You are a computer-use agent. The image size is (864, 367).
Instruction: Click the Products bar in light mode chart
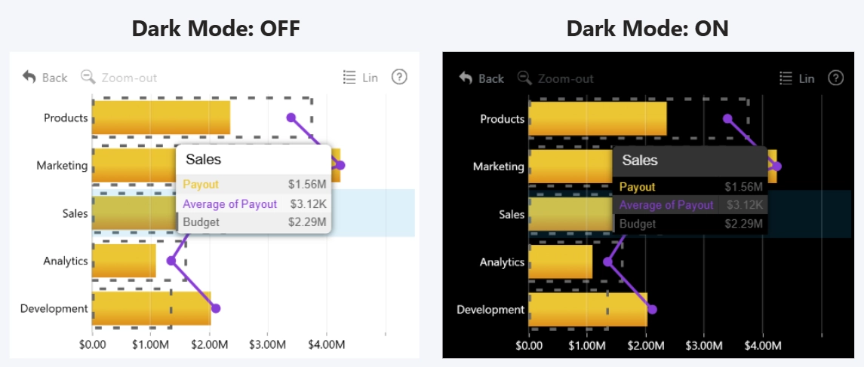(x=161, y=118)
